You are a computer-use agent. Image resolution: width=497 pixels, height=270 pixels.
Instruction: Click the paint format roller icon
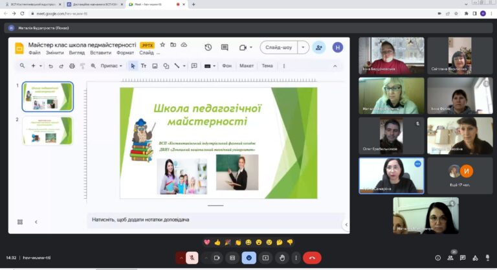82,66
